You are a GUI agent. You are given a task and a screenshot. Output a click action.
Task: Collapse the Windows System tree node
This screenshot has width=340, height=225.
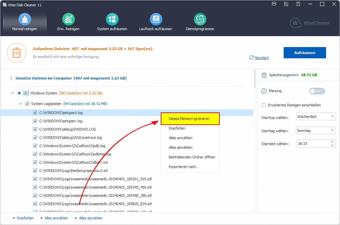[x=13, y=93]
